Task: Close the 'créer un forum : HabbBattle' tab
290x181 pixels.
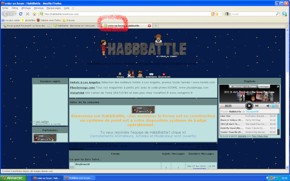Action: pos(149,26)
